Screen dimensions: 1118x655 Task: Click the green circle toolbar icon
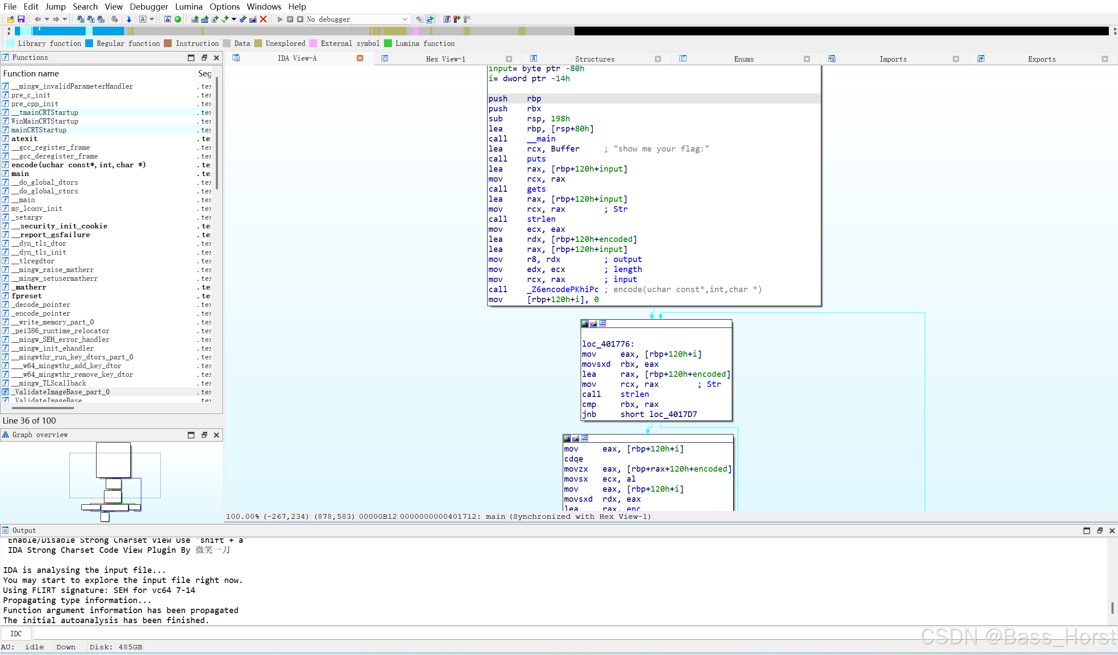(x=178, y=19)
